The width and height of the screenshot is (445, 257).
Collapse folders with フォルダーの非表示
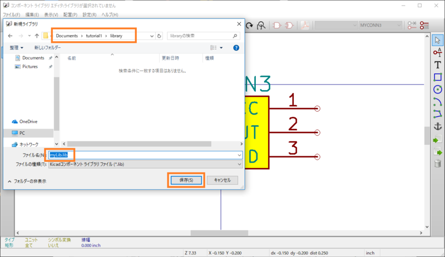pyautogui.click(x=27, y=181)
